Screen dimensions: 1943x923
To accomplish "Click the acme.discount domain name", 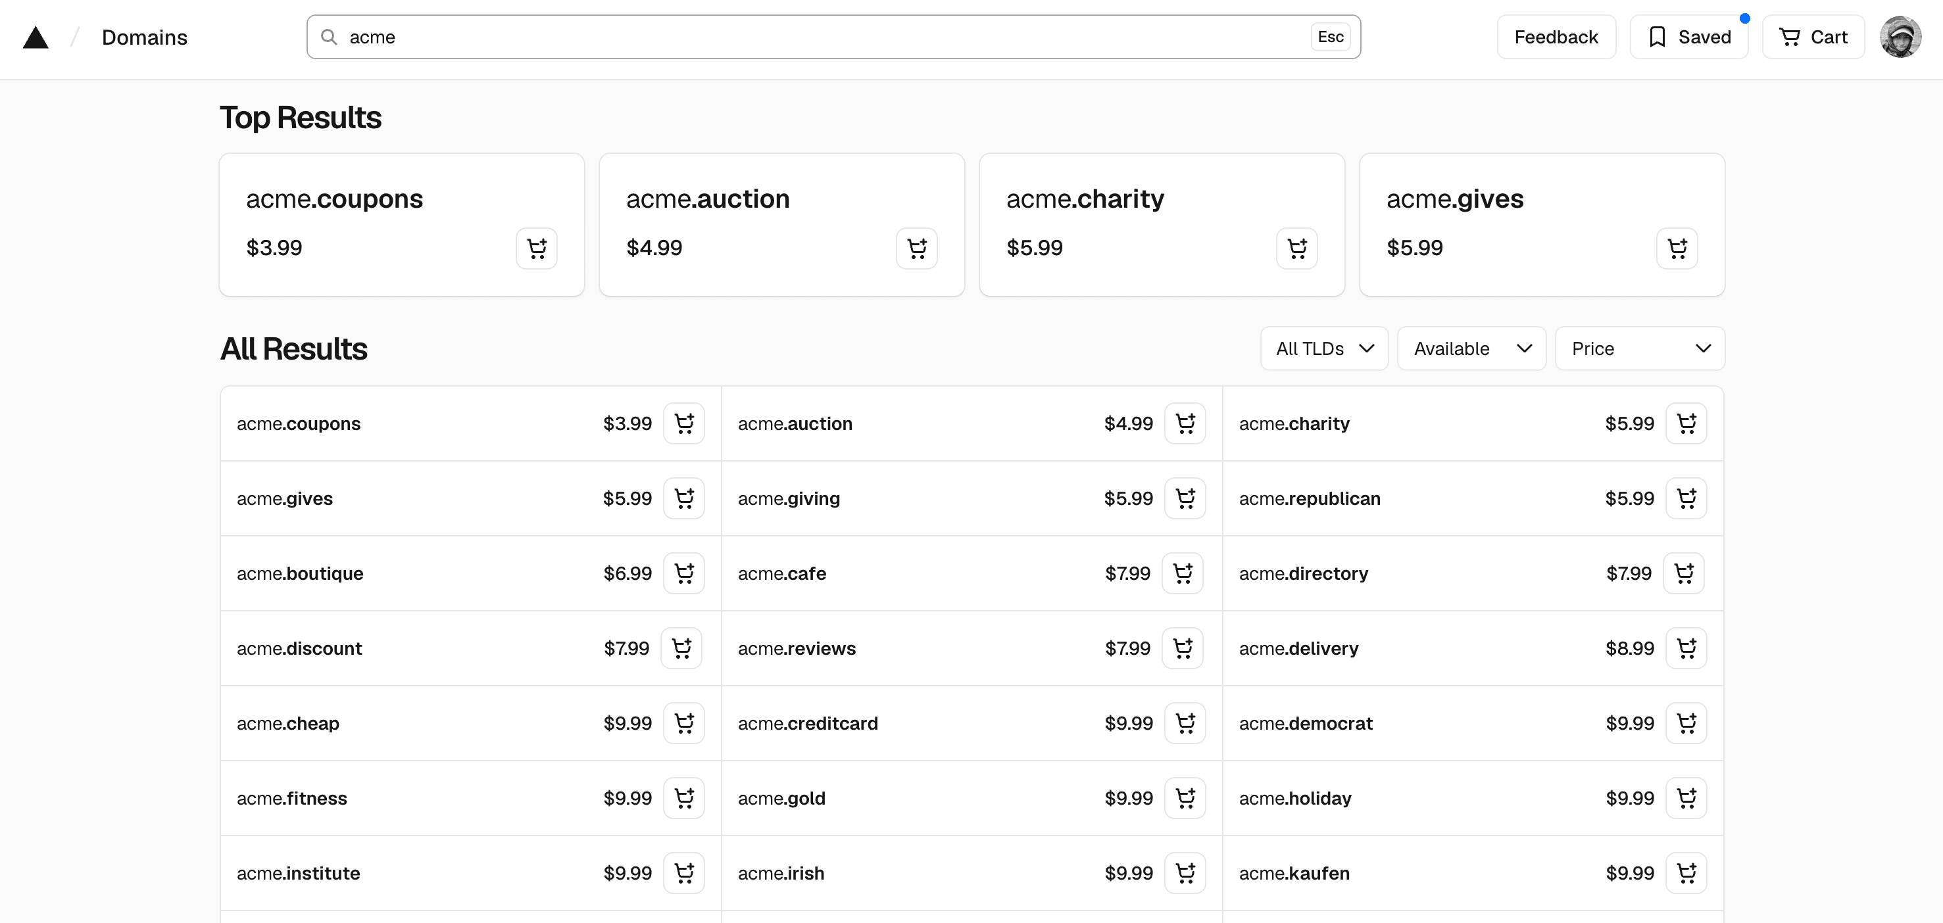I will pyautogui.click(x=299, y=648).
